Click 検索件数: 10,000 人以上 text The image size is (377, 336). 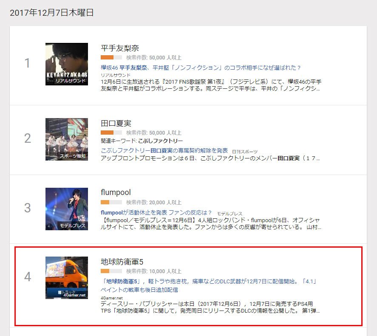click(x=154, y=271)
